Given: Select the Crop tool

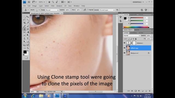Looking at the screenshot, I should click(24, 23).
